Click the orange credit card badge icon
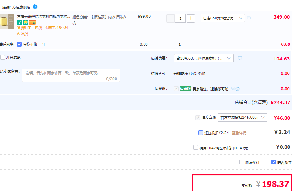 tap(33, 22)
